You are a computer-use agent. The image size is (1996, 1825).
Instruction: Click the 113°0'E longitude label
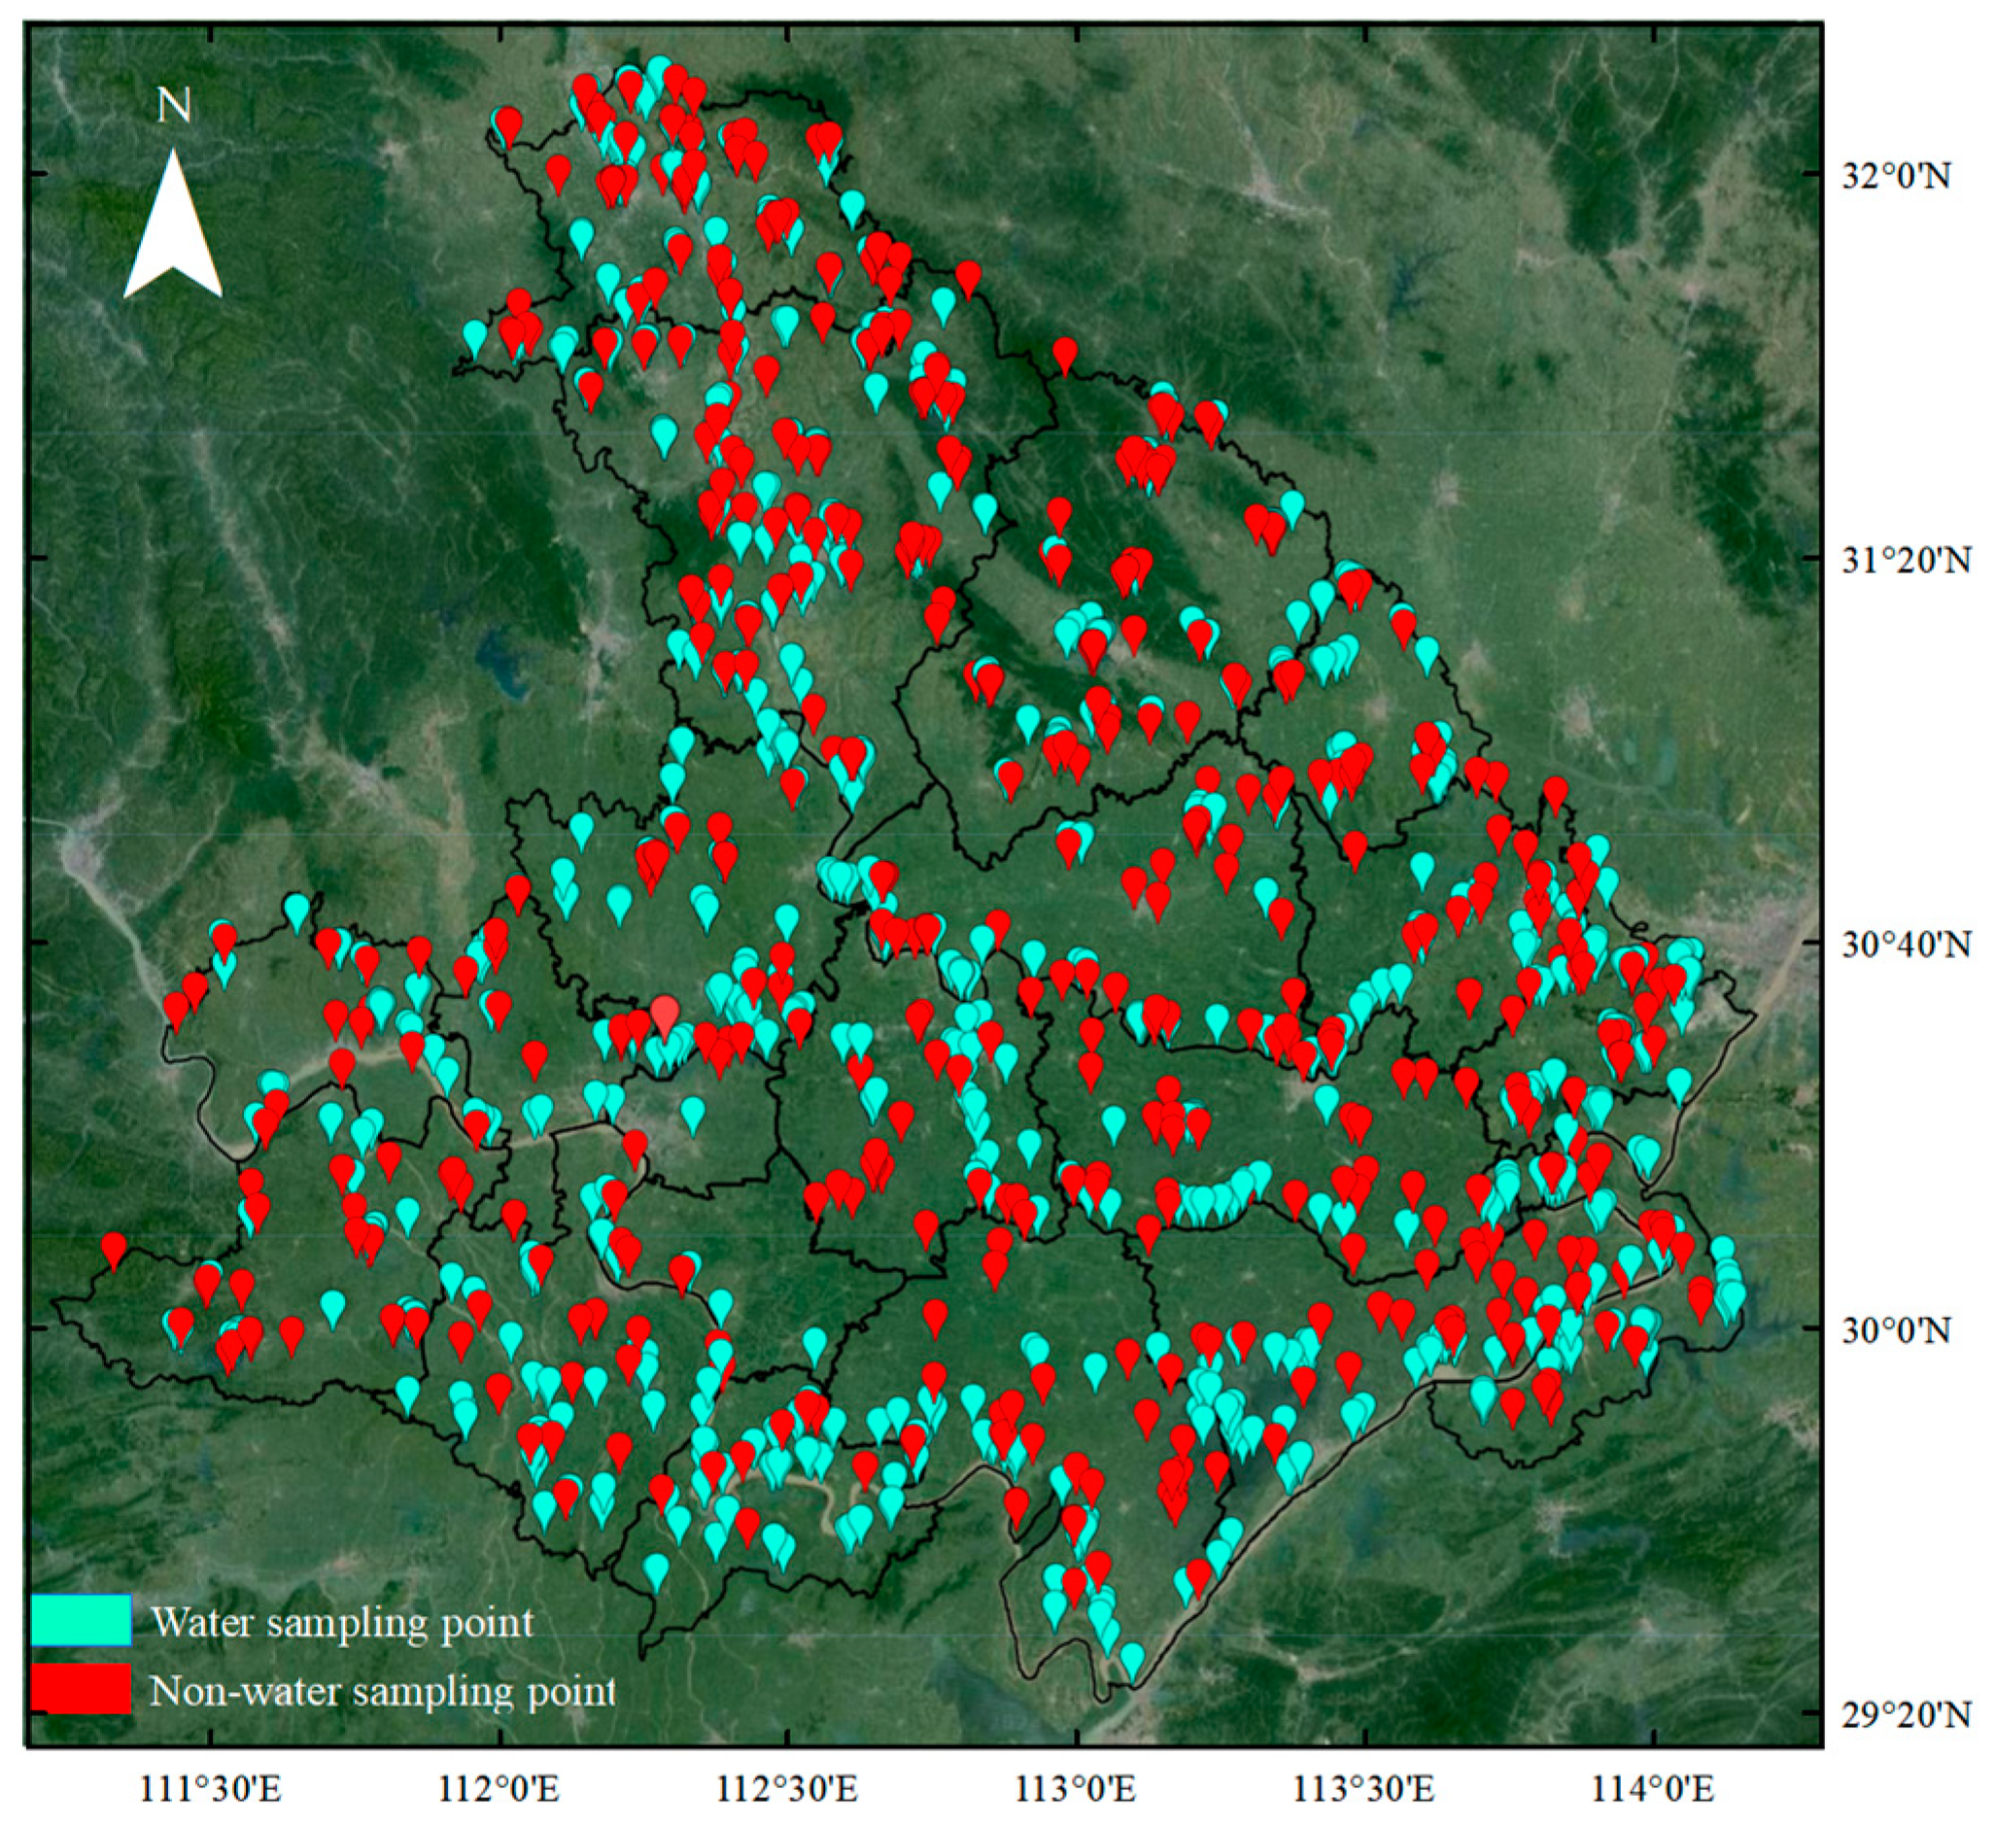(1075, 1790)
